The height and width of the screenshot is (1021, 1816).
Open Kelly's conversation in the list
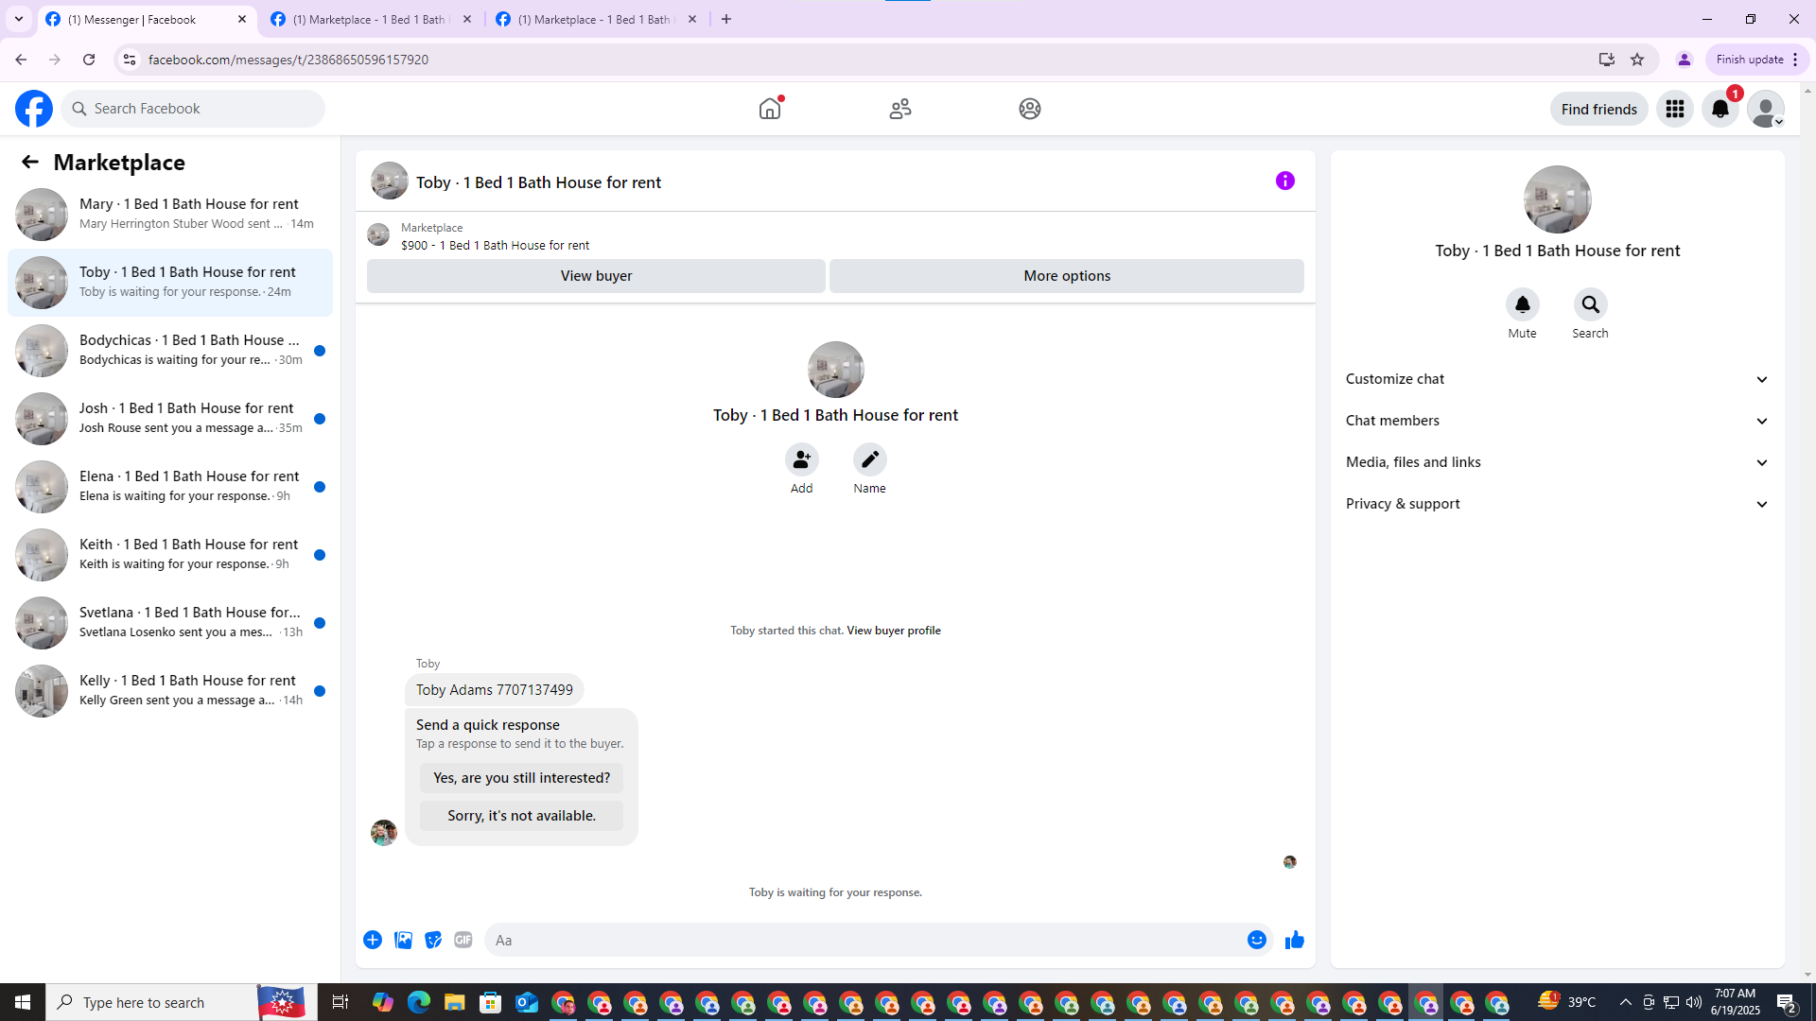tap(170, 691)
